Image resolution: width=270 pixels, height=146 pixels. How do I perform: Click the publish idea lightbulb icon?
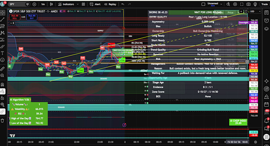click(255, 4)
